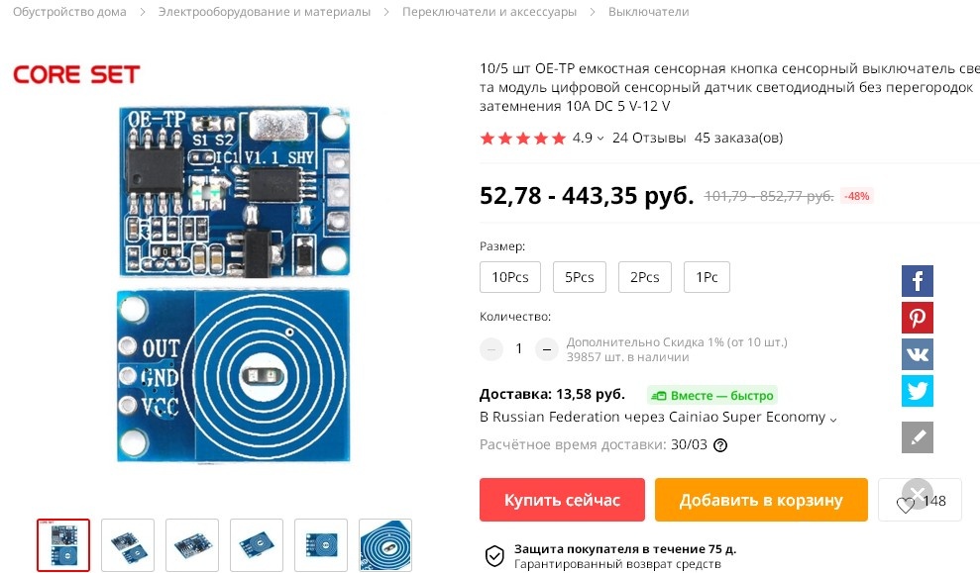Image resolution: width=980 pixels, height=573 pixels.
Task: Share product on Facebook
Action: [917, 281]
